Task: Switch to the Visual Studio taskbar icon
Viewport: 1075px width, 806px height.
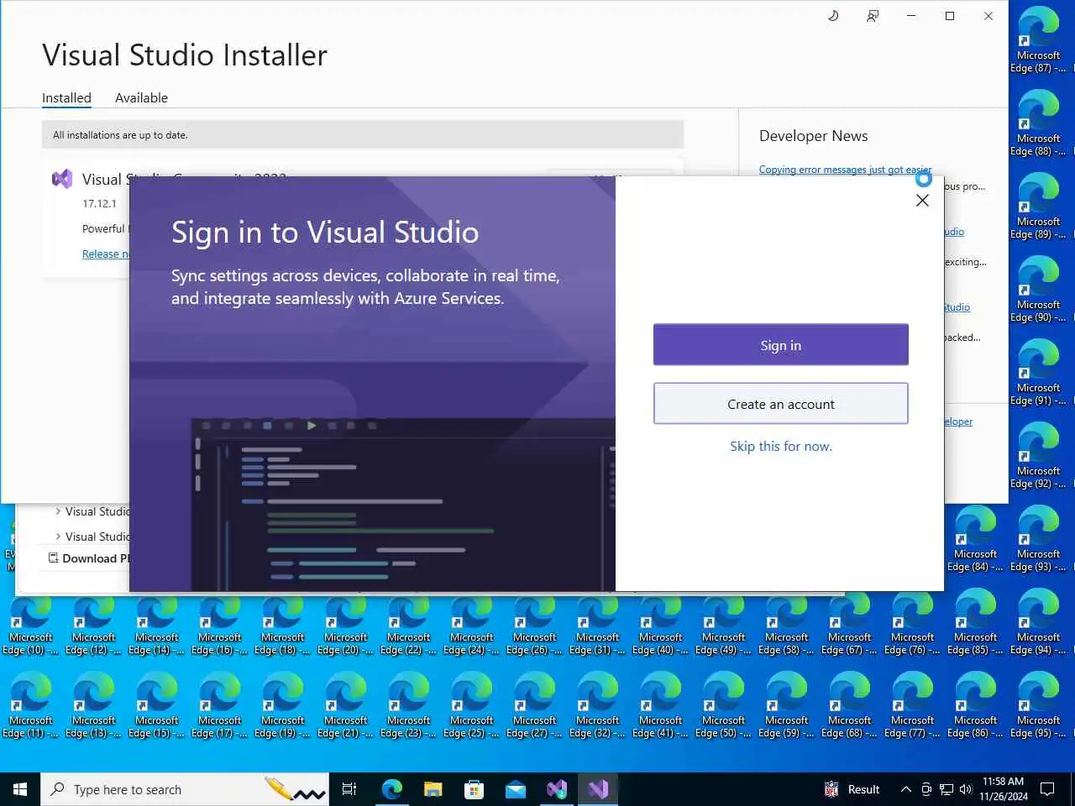Action: point(598,789)
